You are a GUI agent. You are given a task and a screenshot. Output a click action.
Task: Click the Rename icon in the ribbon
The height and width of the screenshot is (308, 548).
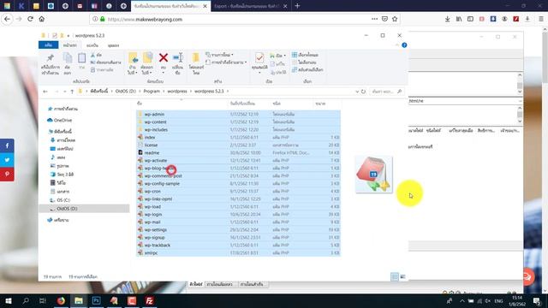178,57
